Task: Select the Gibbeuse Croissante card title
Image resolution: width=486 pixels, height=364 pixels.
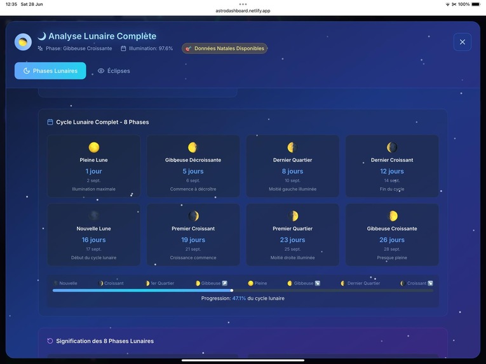Action: [x=392, y=229]
